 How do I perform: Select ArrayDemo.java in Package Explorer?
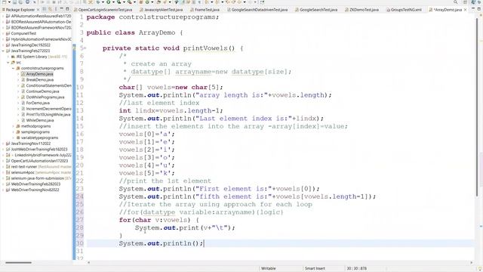pos(39,74)
